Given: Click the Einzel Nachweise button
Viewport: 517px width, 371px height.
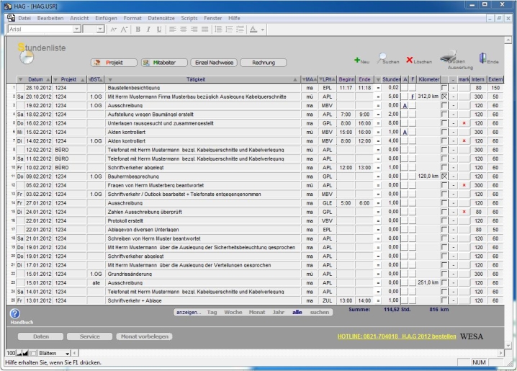Looking at the screenshot, I should tap(212, 63).
